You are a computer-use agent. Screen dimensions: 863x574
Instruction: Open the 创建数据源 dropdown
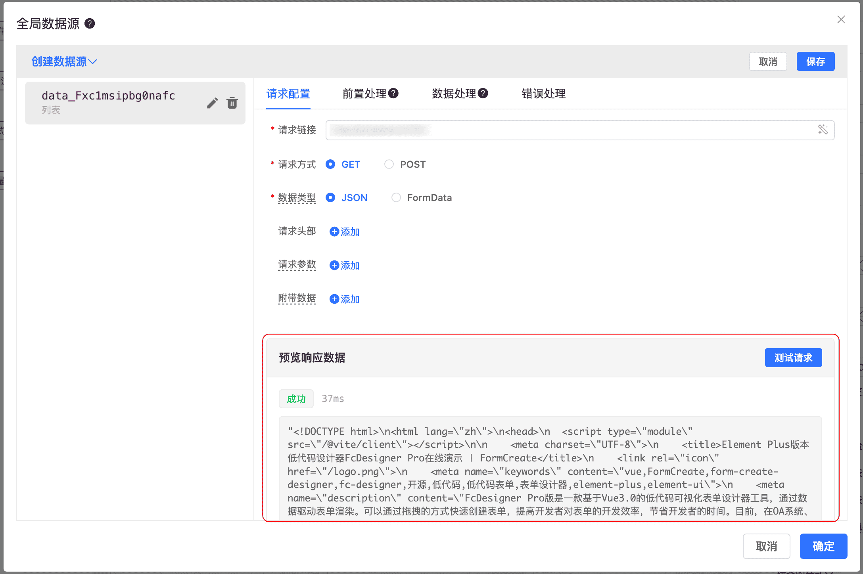(64, 61)
